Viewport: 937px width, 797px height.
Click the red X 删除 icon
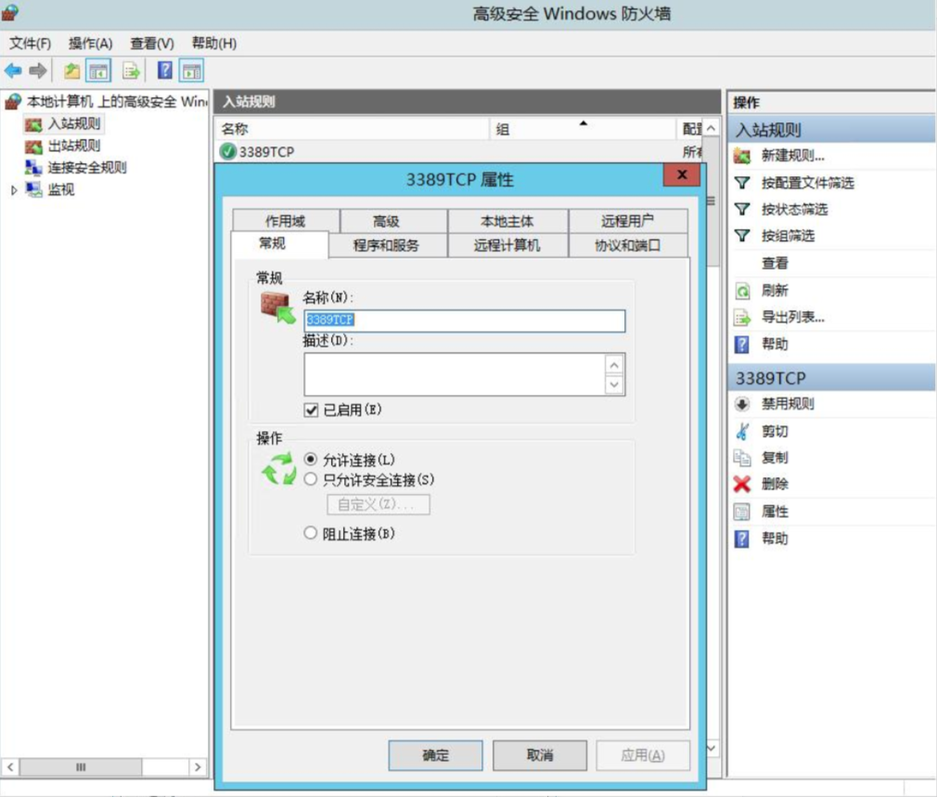click(x=742, y=484)
